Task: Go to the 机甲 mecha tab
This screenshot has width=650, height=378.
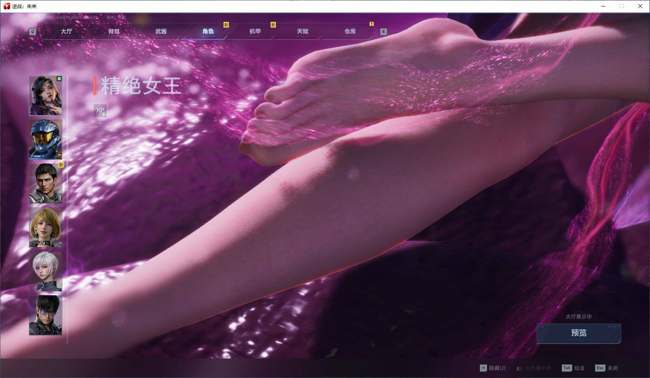Action: (x=255, y=31)
